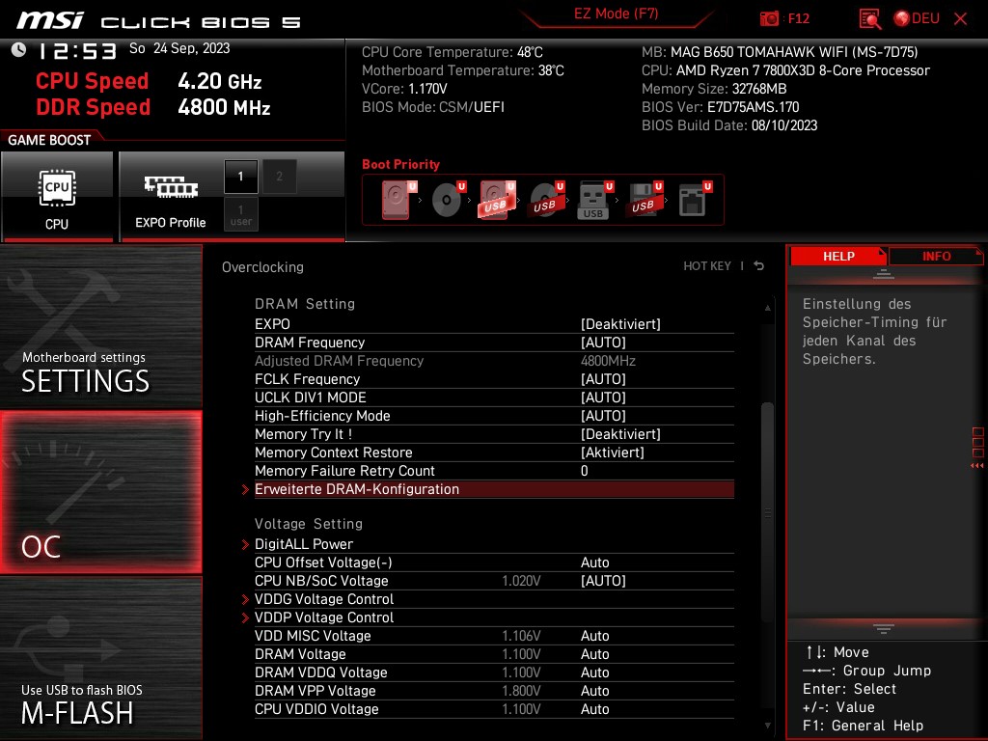The image size is (988, 741).
Task: Select EXPO profile 2
Action: coord(279,177)
